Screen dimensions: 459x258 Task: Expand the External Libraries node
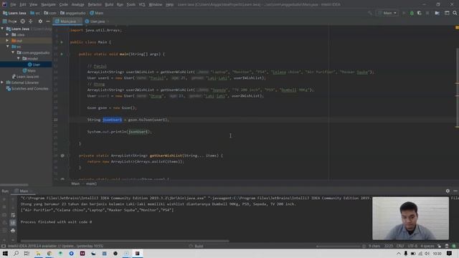click(2, 82)
